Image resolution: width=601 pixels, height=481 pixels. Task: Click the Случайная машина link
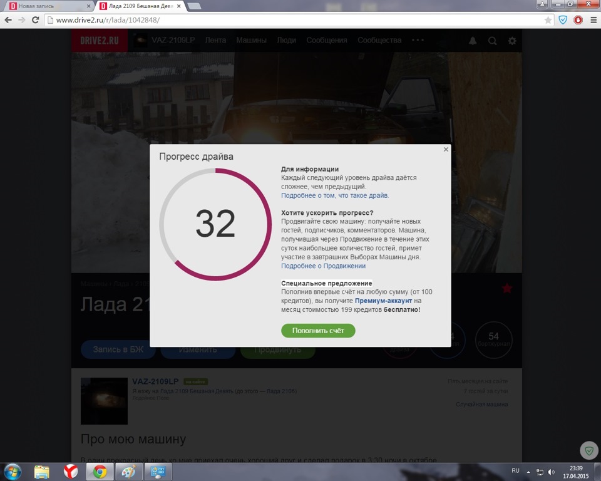click(x=482, y=405)
